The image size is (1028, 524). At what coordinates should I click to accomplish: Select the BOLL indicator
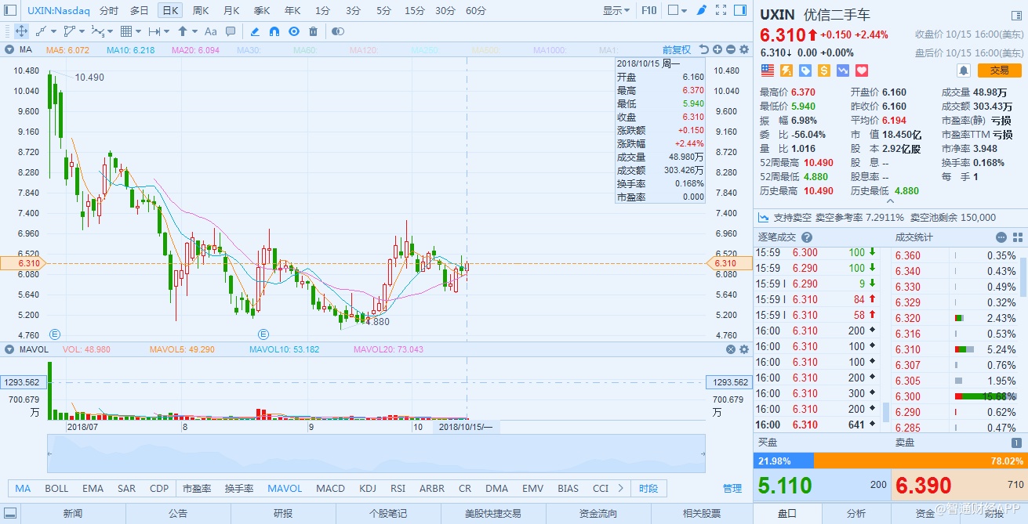pyautogui.click(x=56, y=488)
